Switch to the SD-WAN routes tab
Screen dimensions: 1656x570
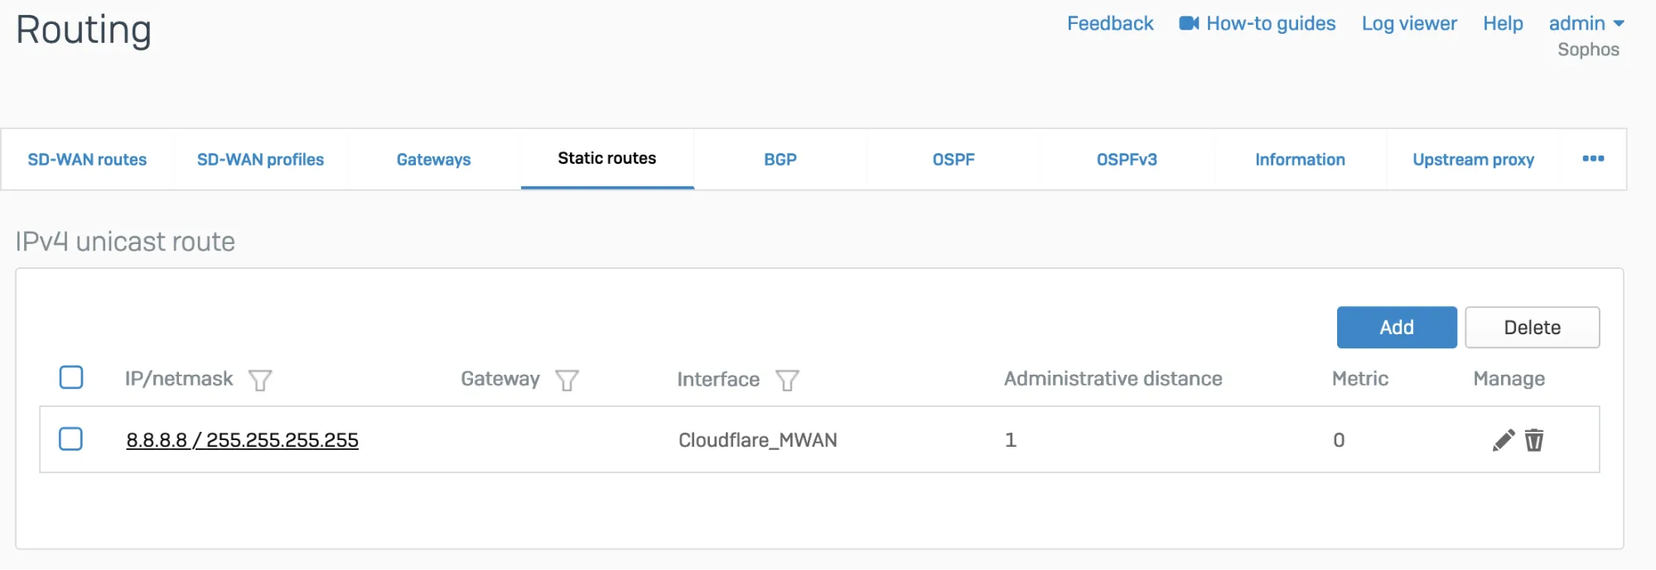pos(87,160)
